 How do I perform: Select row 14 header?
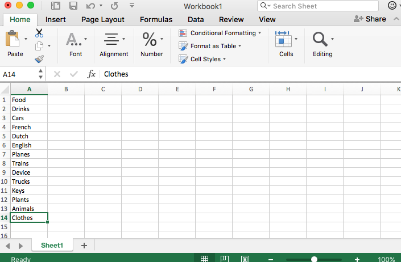(x=5, y=218)
